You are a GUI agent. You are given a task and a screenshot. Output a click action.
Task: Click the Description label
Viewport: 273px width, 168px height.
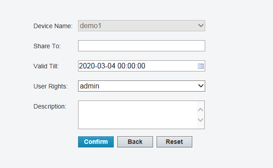pyautogui.click(x=50, y=106)
